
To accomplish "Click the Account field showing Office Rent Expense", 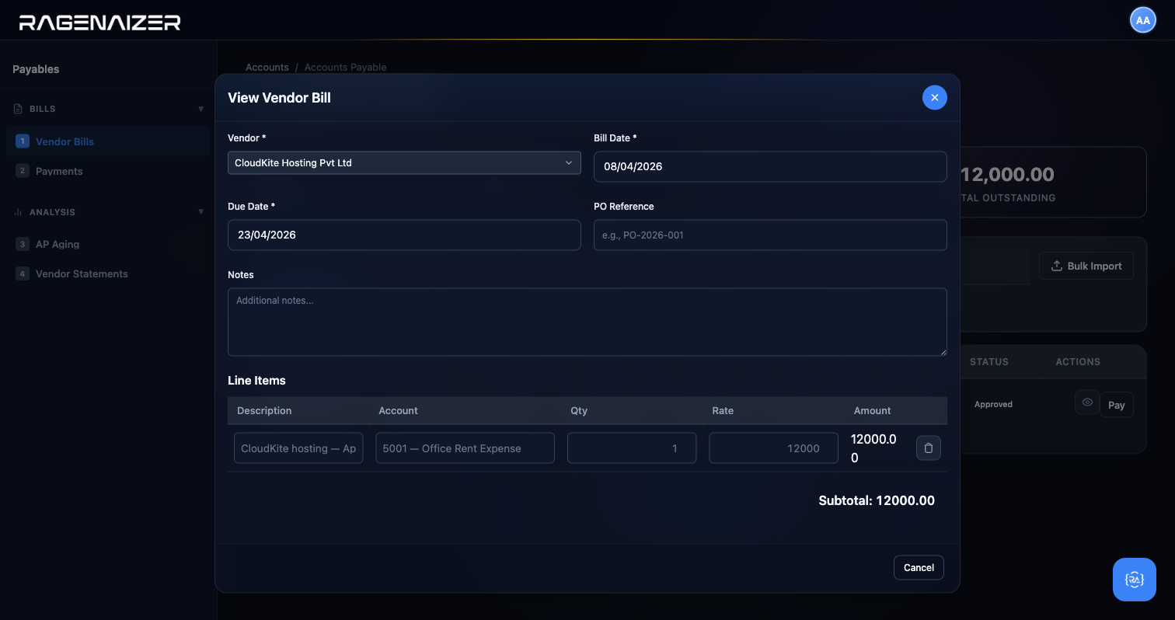I will pyautogui.click(x=465, y=448).
